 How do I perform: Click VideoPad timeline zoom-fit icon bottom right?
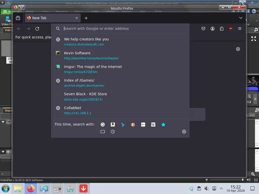pos(253,174)
